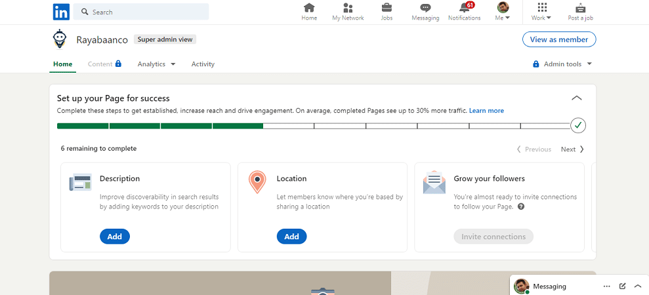Click Add under Location card

coord(292,237)
